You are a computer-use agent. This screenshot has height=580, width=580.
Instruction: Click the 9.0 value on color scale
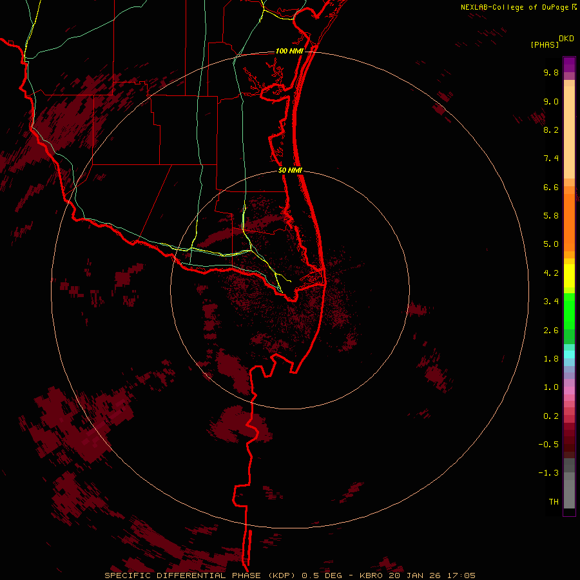pos(551,101)
